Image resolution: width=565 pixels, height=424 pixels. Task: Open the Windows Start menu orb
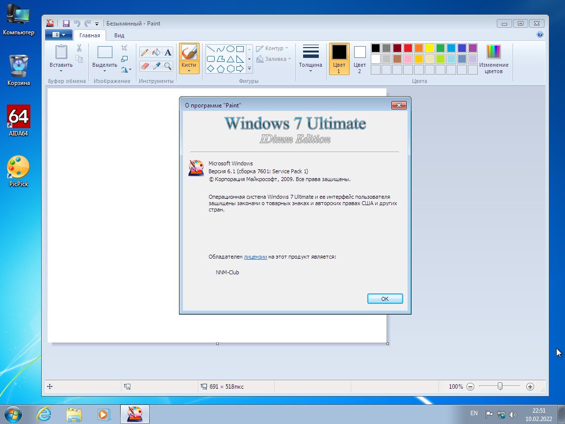tap(13, 414)
